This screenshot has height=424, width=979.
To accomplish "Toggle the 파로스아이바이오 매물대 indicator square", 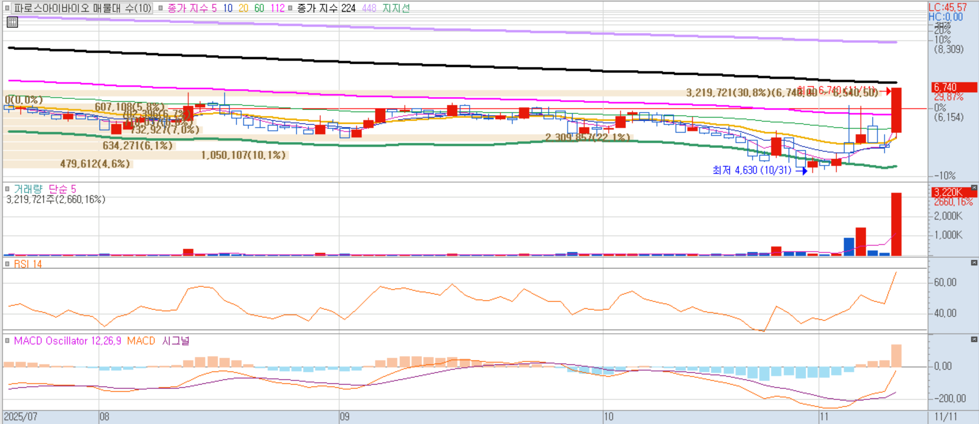I will click(7, 8).
